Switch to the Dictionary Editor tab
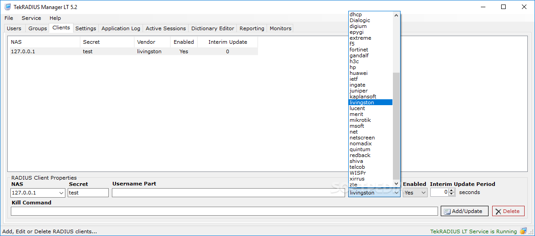Image resolution: width=535 pixels, height=236 pixels. coord(212,29)
